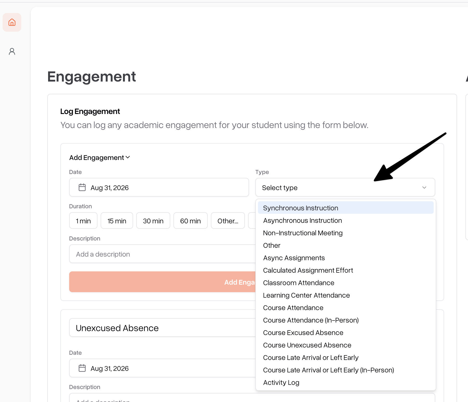Open the Home icon in sidebar
This screenshot has width=468, height=402.
coord(12,22)
